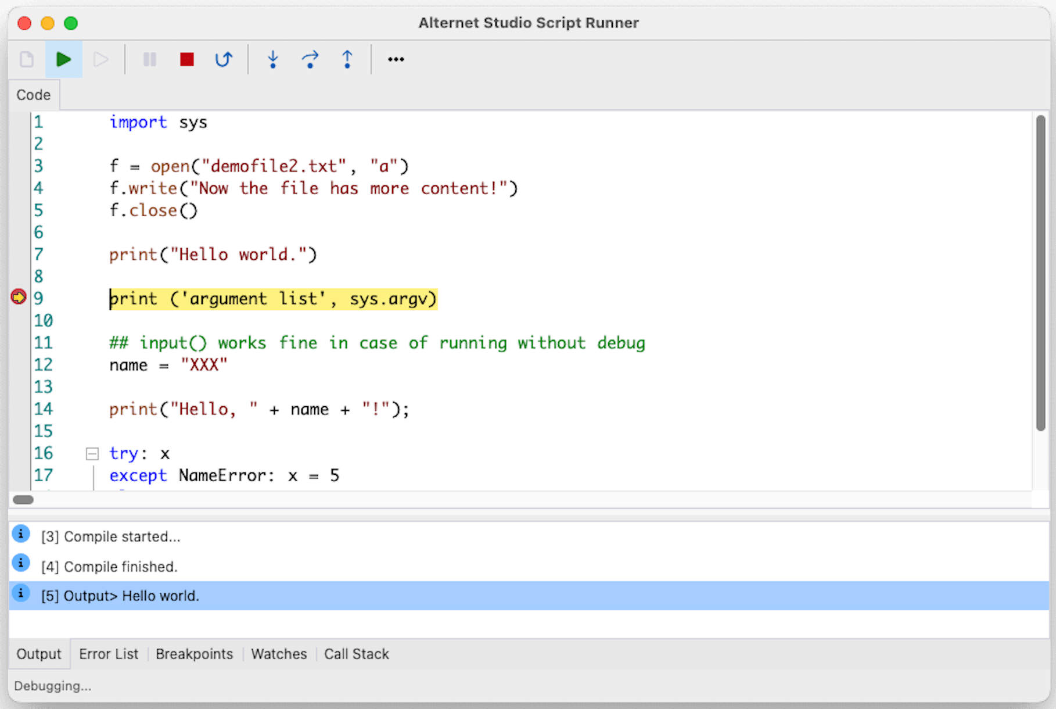Click the info icon beside Output> Hello world
This screenshot has width=1056, height=709.
pos(21,593)
